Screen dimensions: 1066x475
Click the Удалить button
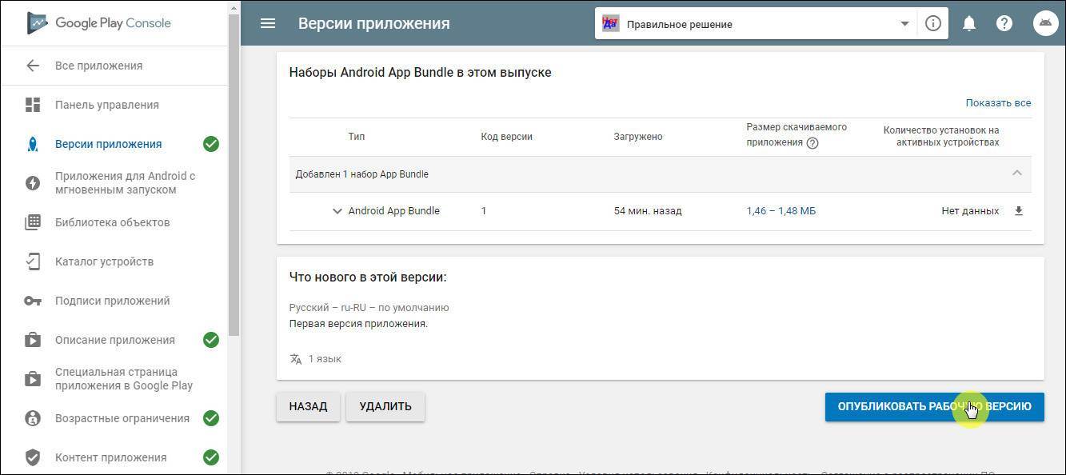385,406
